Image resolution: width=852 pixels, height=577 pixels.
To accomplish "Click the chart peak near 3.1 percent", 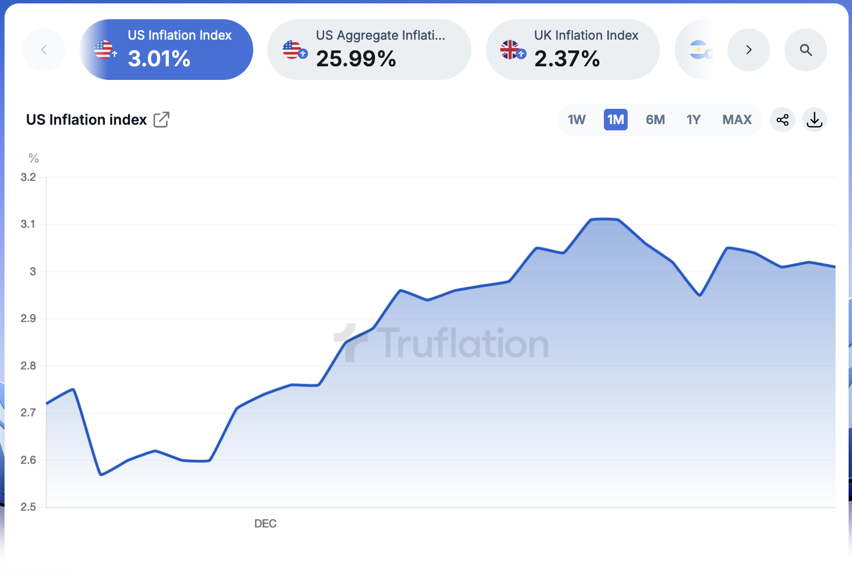I will [x=604, y=219].
